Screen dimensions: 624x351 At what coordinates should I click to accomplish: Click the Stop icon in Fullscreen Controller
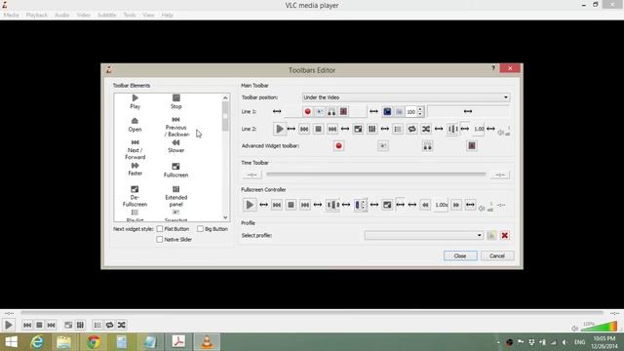pos(291,205)
